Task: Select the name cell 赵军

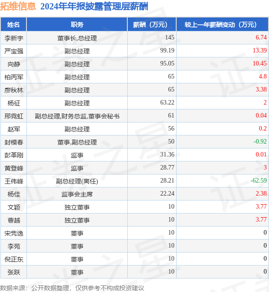Action: 14,129
